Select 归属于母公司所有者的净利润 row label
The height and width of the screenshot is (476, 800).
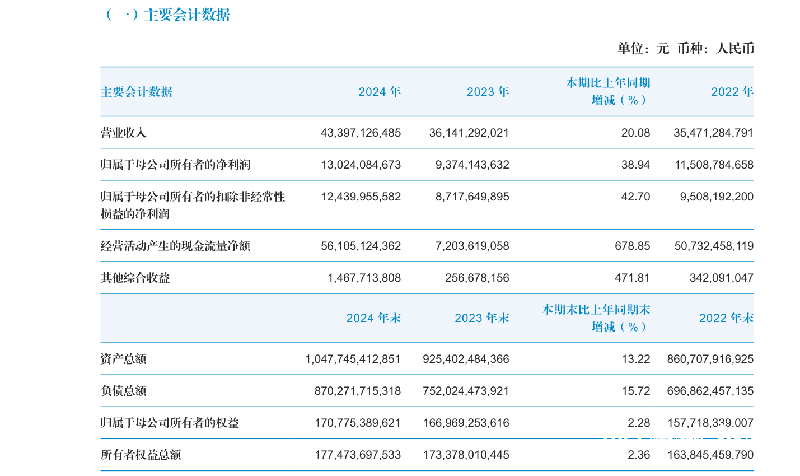click(x=175, y=165)
